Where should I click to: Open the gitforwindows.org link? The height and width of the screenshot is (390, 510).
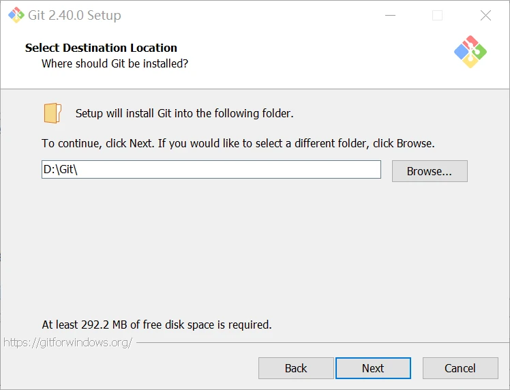coord(67,342)
